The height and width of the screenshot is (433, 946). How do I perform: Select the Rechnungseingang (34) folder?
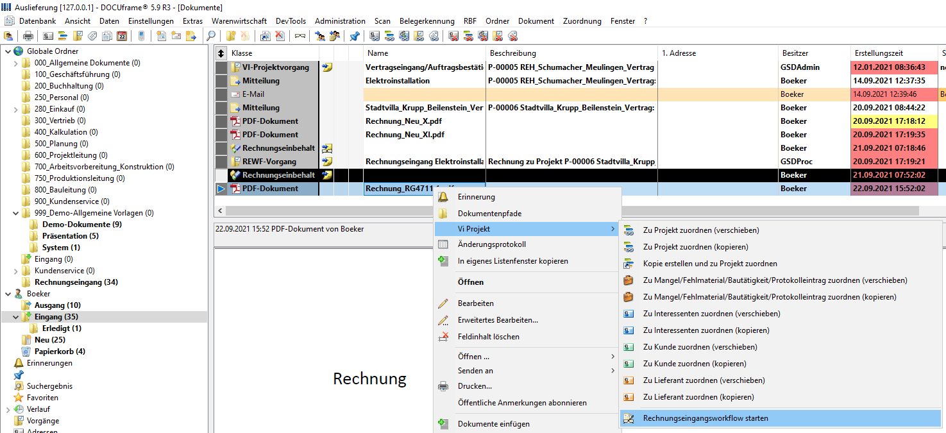click(x=76, y=282)
